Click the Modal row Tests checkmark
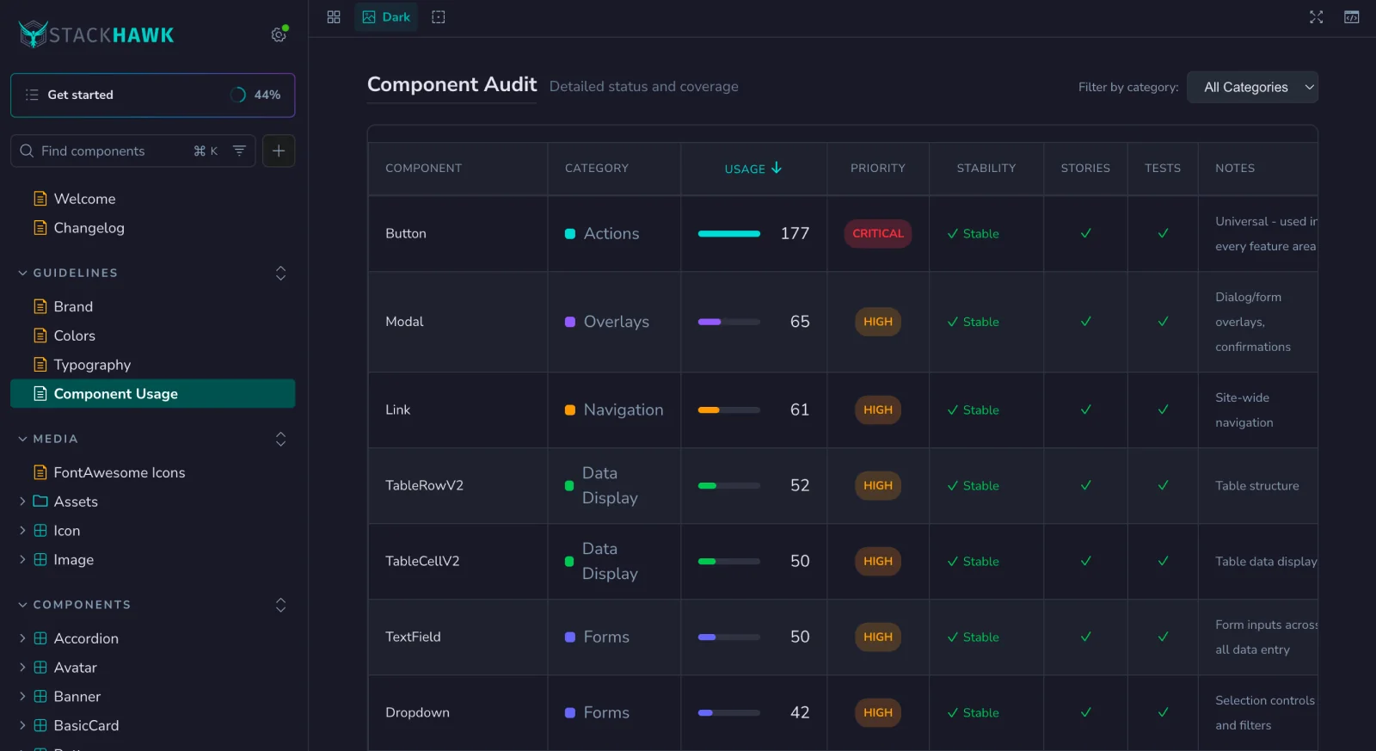The image size is (1376, 751). click(1163, 321)
